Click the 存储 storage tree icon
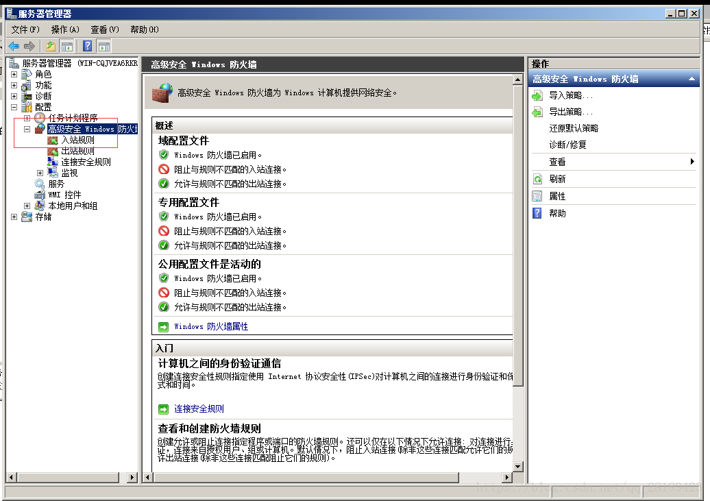Screen dimensions: 710x501 tap(27, 217)
